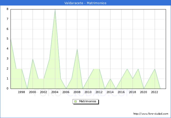Click the 2004 peak data point at 8

(55, 9)
